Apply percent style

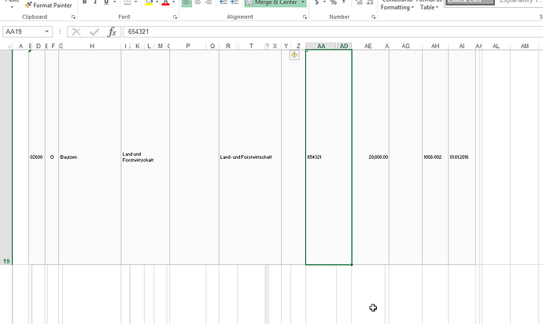click(x=333, y=2)
